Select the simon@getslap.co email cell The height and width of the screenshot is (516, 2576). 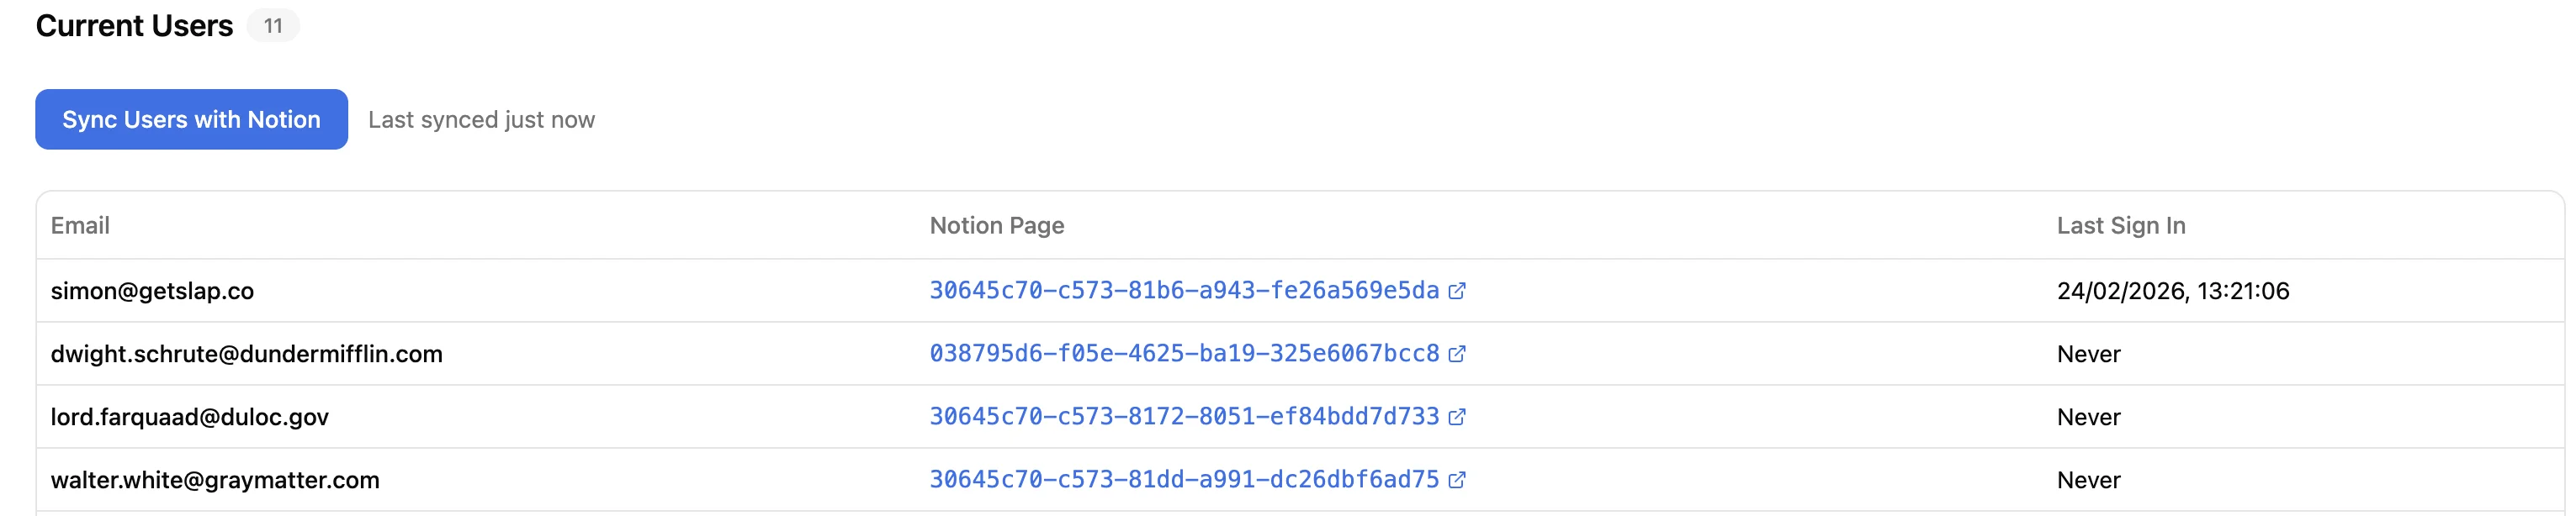pyautogui.click(x=152, y=292)
